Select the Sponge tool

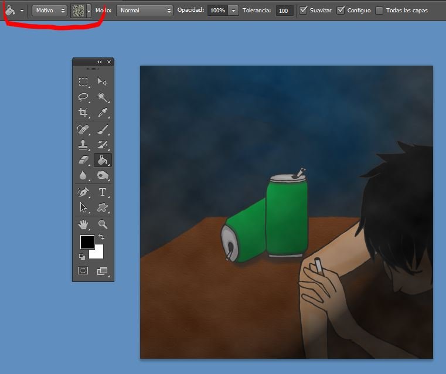[x=103, y=175]
